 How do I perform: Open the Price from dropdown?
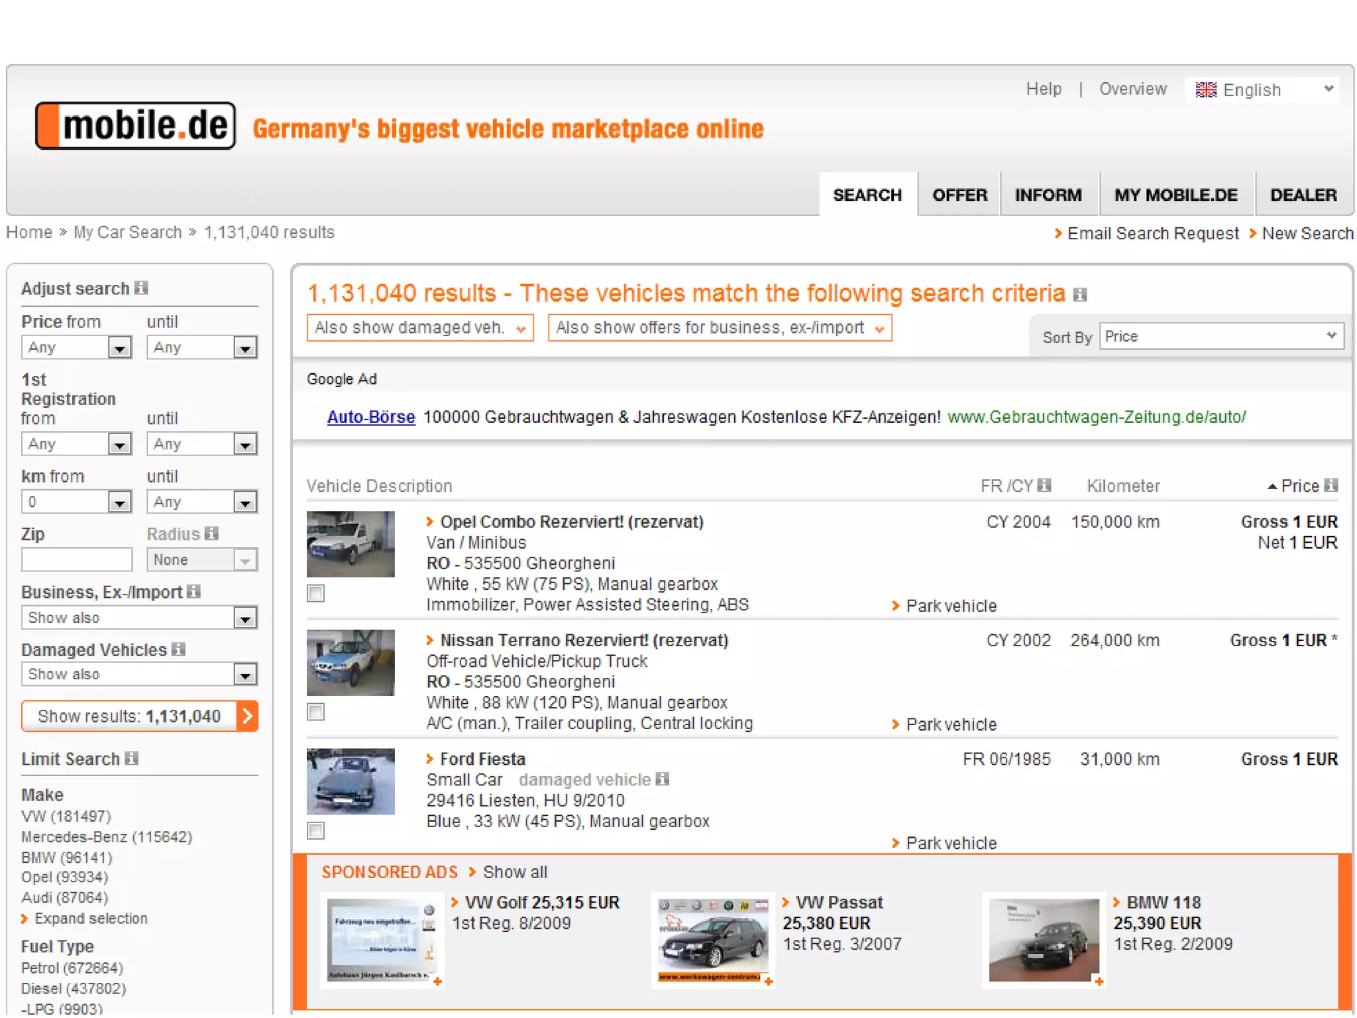(77, 347)
